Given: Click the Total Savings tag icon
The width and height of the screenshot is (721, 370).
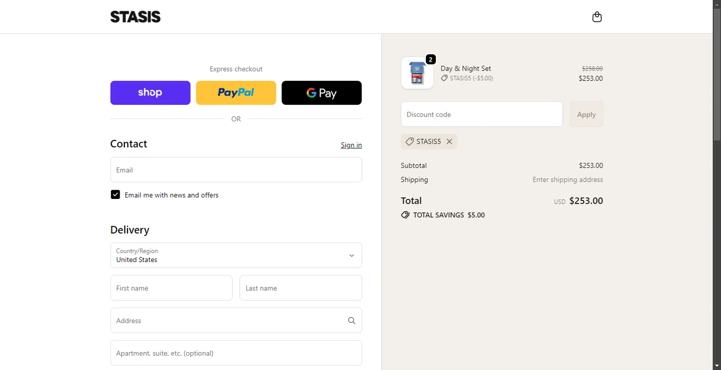Looking at the screenshot, I should tap(405, 215).
